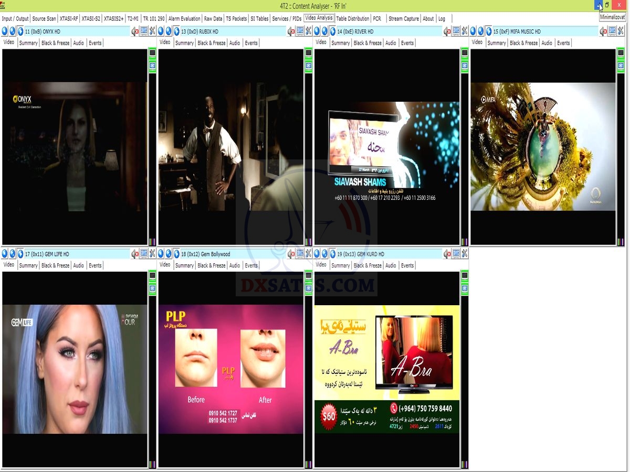Unmute audio on RIVER HD panel
The width and height of the screenshot is (630, 472).
[x=447, y=31]
